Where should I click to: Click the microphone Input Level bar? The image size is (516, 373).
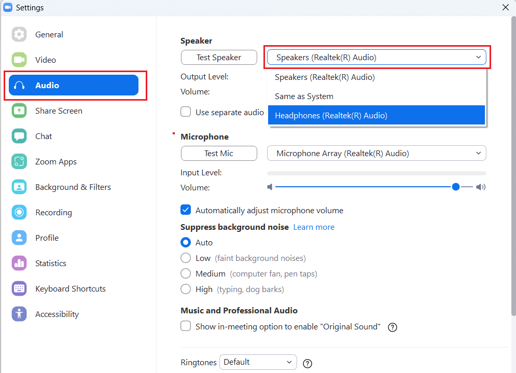[376, 173]
